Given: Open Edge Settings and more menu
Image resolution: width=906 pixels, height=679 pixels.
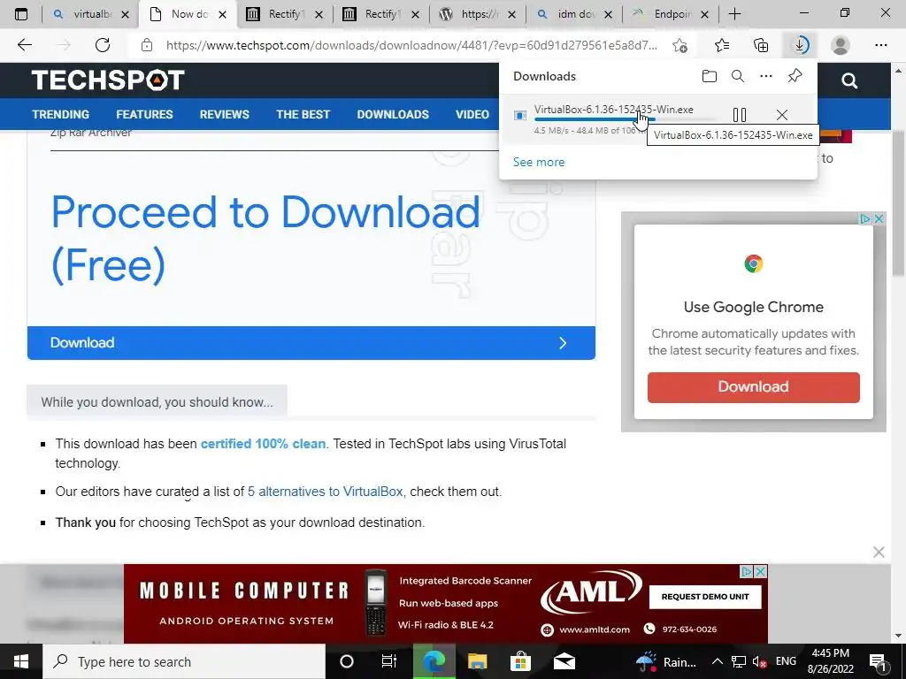Looking at the screenshot, I should (880, 45).
